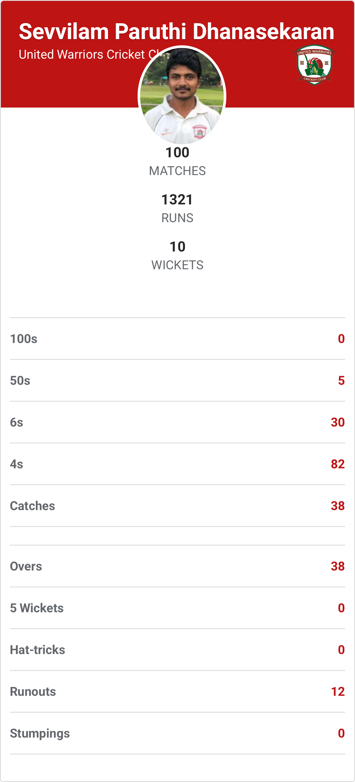Click the Overs row label
The width and height of the screenshot is (355, 782).
26,566
